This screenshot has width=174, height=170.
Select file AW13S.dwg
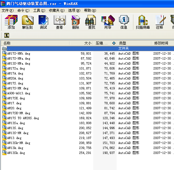click(15, 128)
